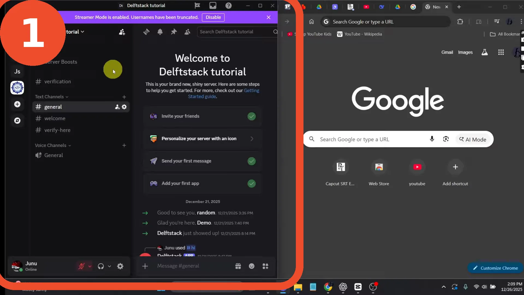
Task: Open Capcut SRT shortcut tile
Action: [x=340, y=172]
